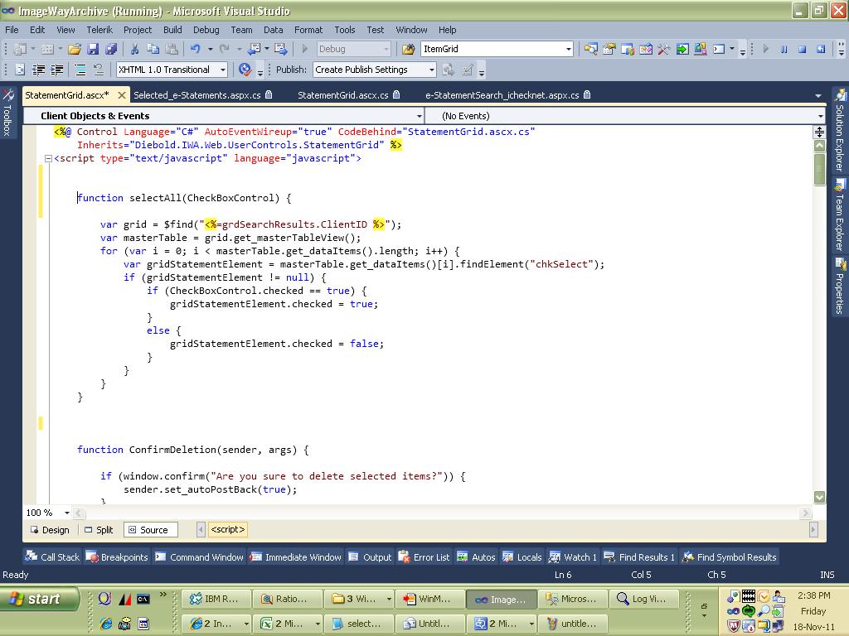Open Properties Window toolbar icon
This screenshot has width=849, height=636.
click(609, 49)
